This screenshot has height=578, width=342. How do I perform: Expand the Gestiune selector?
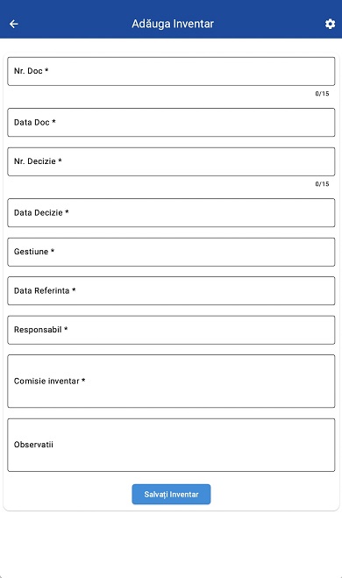click(171, 252)
